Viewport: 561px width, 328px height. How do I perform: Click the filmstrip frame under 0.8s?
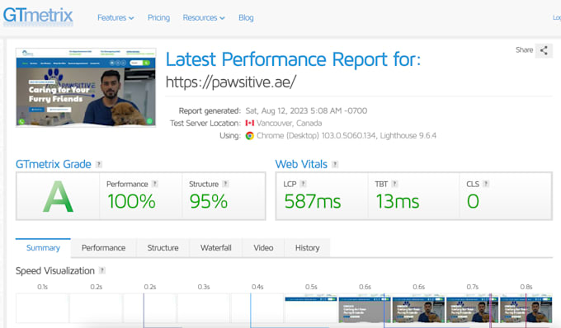click(526, 308)
